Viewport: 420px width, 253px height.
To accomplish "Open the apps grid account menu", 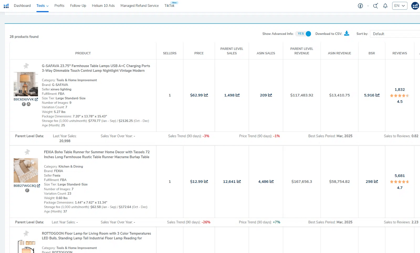I will [415, 6].
